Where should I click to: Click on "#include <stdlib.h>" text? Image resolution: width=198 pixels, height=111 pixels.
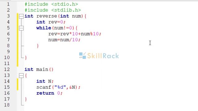53,10
